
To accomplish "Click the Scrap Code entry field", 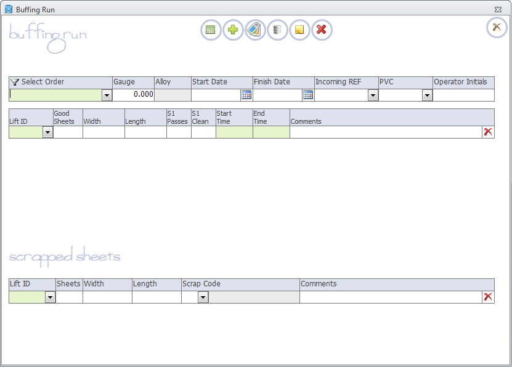I will [190, 297].
